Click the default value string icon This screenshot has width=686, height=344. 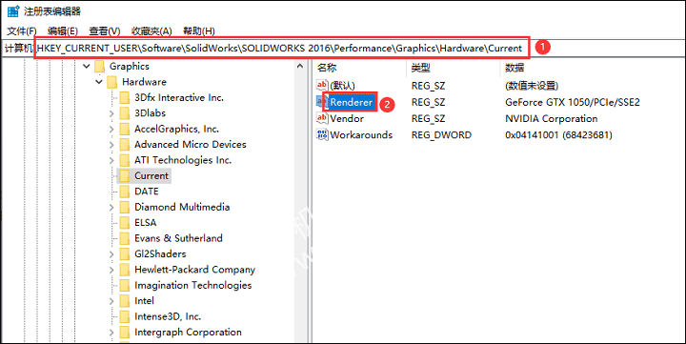[x=322, y=85]
